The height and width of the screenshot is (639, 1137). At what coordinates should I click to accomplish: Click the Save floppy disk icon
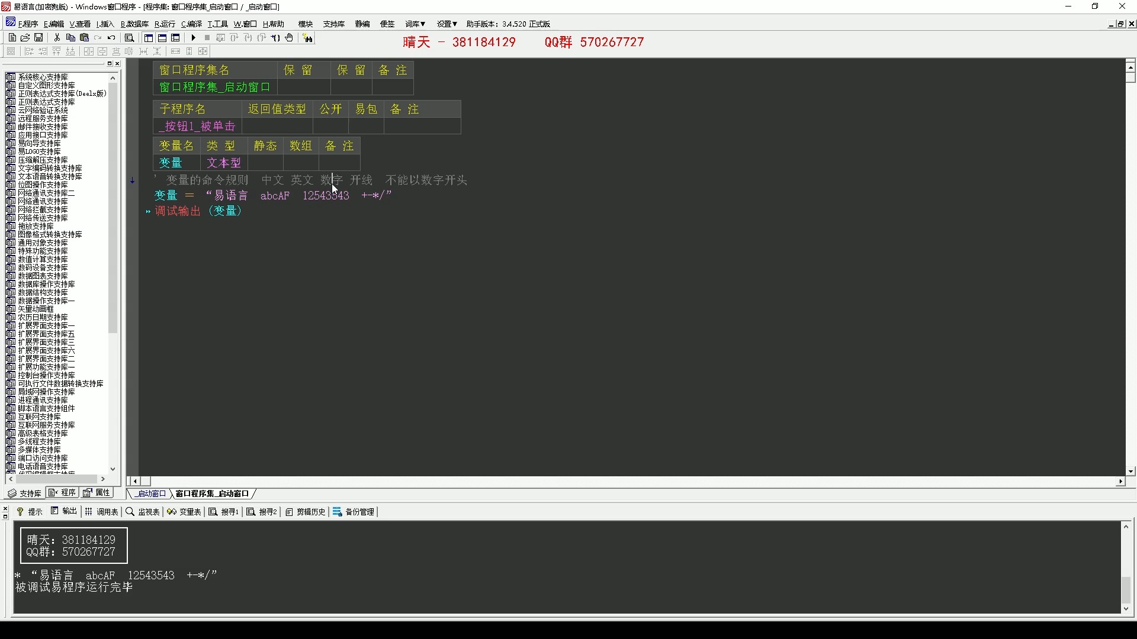coord(38,37)
